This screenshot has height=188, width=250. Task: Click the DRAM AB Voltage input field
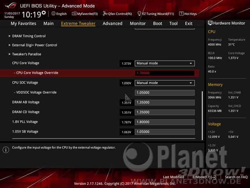165,102
